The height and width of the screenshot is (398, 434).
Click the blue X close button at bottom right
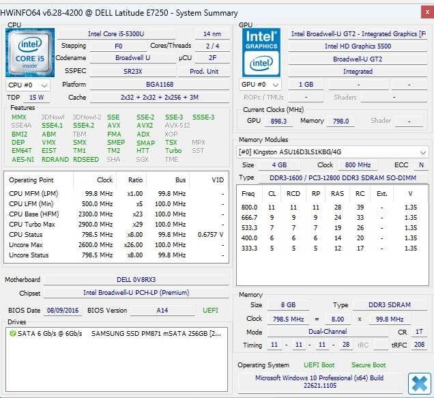point(420,384)
